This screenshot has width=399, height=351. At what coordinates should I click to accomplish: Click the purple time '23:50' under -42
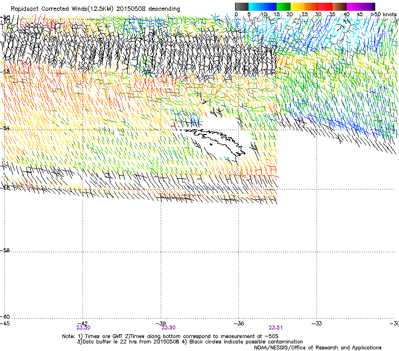point(83,328)
